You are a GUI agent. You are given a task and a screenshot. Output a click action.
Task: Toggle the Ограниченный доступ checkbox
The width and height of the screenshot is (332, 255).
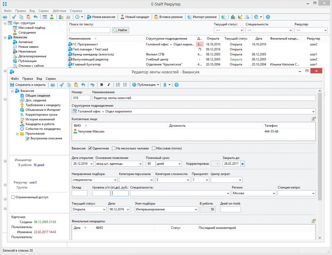13,197
